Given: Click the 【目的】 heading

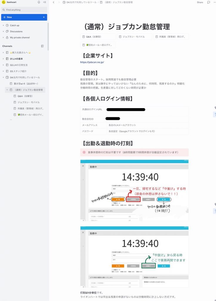Looking at the screenshot, I should (90, 73).
